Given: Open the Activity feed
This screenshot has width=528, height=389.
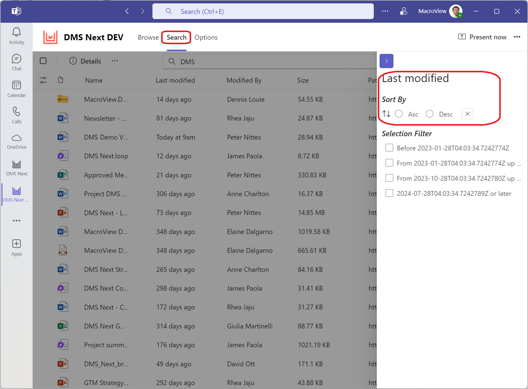Looking at the screenshot, I should click(17, 36).
